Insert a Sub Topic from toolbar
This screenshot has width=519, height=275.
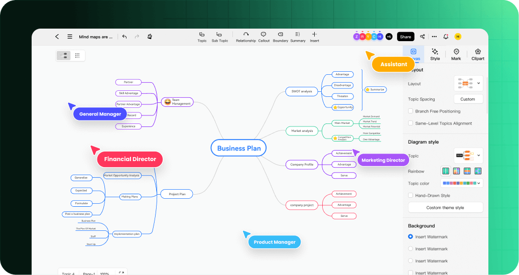pyautogui.click(x=219, y=37)
